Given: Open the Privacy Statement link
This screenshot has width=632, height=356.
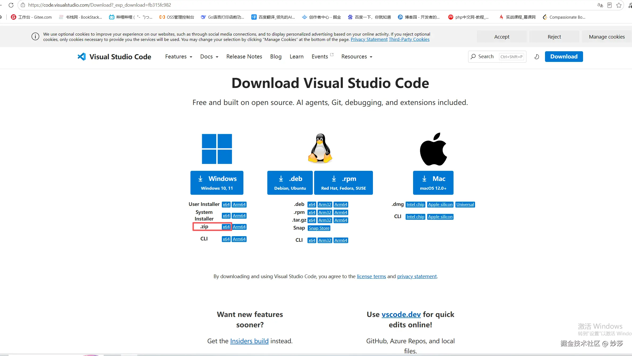Looking at the screenshot, I should click(x=369, y=39).
